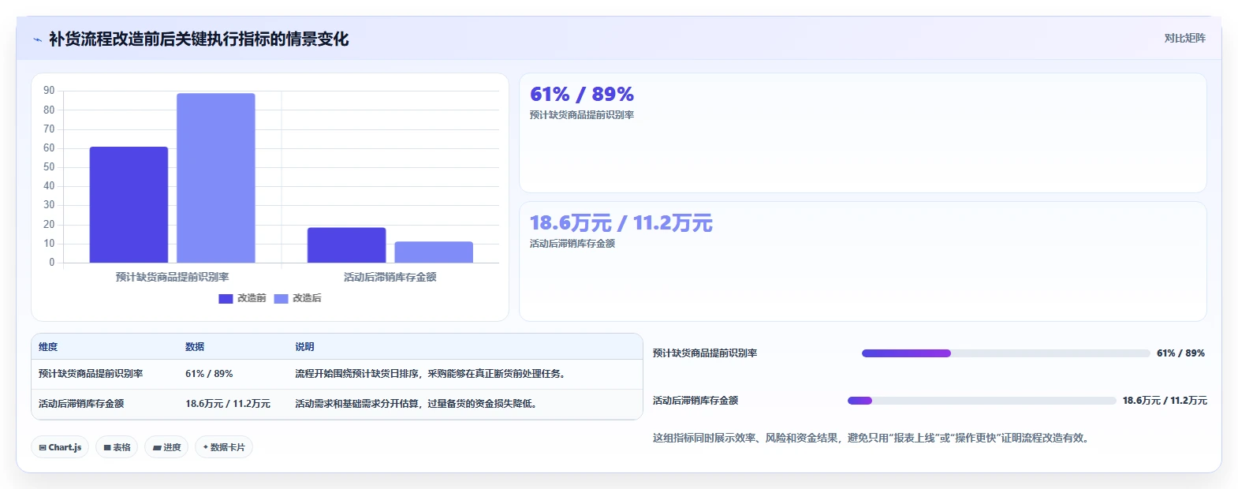Viewport: 1238px width, 489px height.
Task: Click the 预计缺货商品提前识别率 progress bar
Action: [1005, 353]
